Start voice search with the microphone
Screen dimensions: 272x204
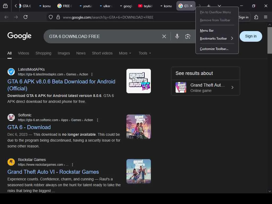(177, 36)
